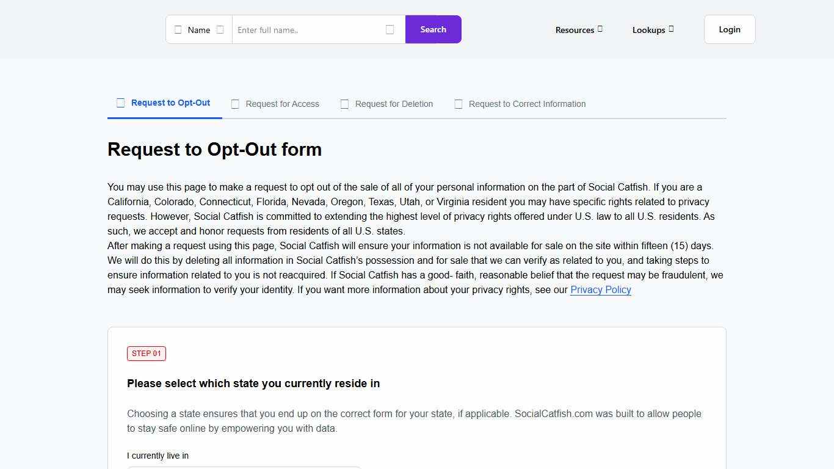Click the Name category icon in search bar
This screenshot has height=469, width=834.
click(x=178, y=29)
